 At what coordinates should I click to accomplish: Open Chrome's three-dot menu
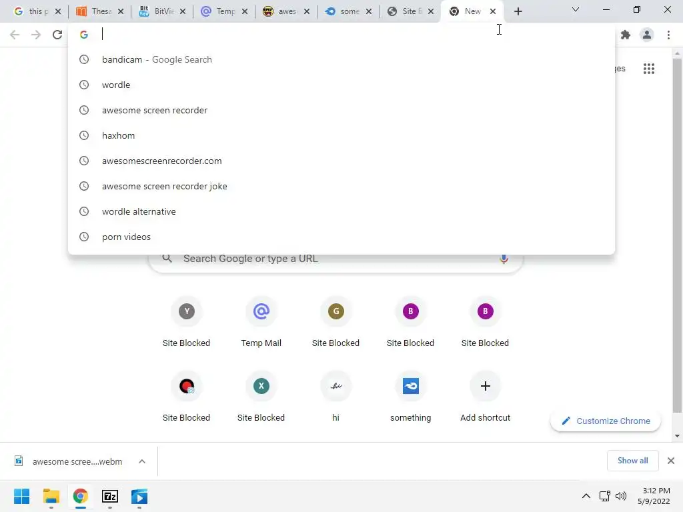click(668, 35)
